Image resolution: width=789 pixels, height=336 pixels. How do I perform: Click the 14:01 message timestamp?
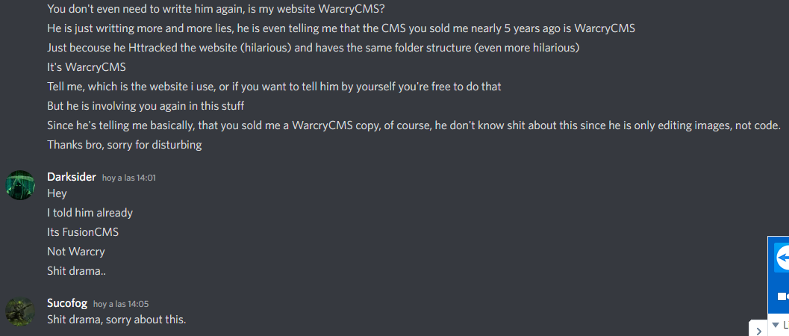(x=129, y=178)
